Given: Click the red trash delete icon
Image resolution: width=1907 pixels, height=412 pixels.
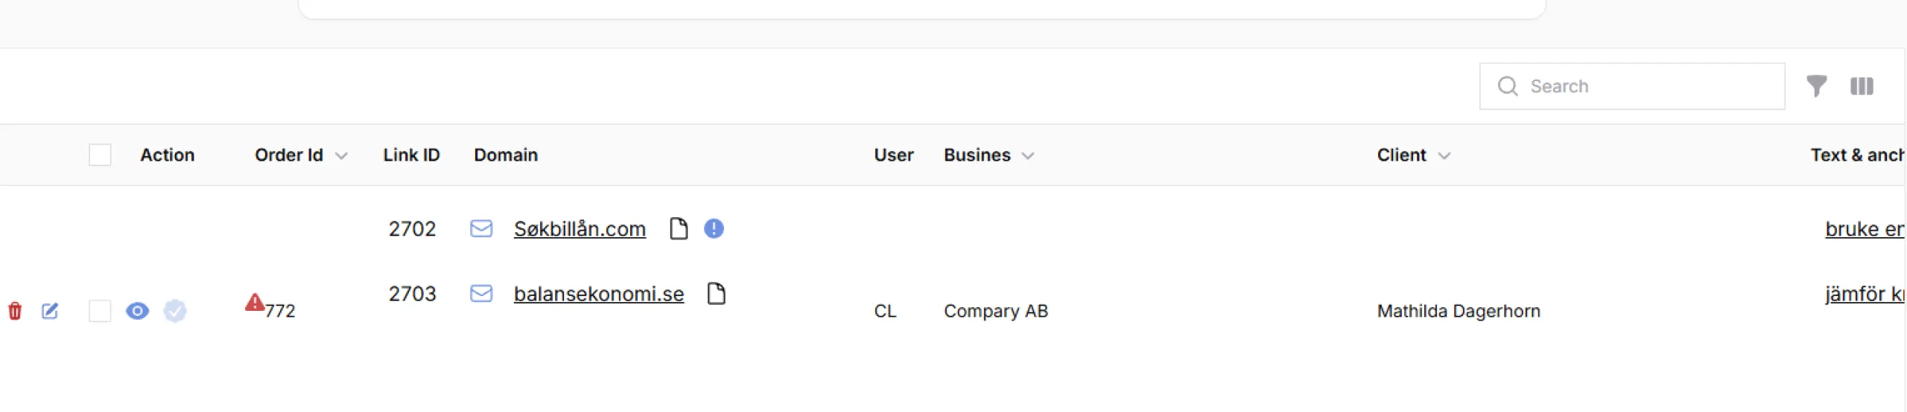Looking at the screenshot, I should [x=15, y=311].
